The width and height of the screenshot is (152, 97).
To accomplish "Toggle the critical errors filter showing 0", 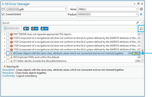I will [x=26, y=29].
